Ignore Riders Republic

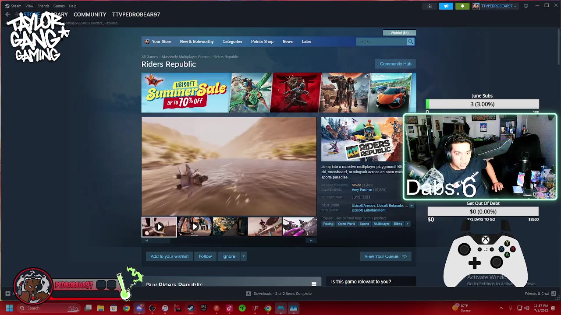pos(229,256)
